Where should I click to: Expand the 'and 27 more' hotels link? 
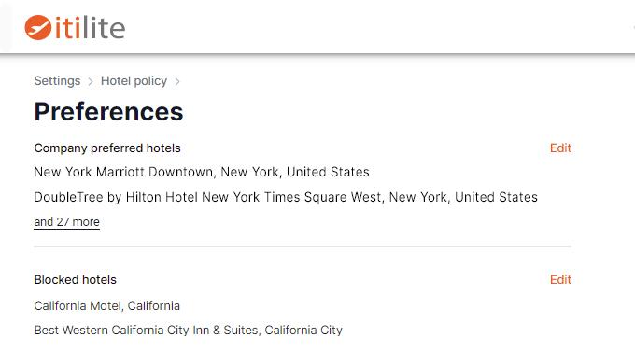pos(67,222)
